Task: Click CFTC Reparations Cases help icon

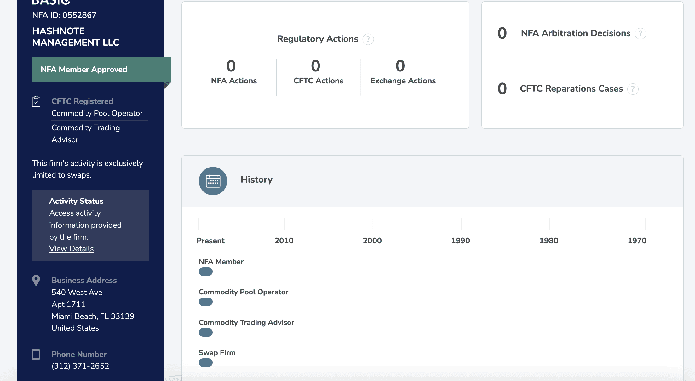Action: [633, 89]
